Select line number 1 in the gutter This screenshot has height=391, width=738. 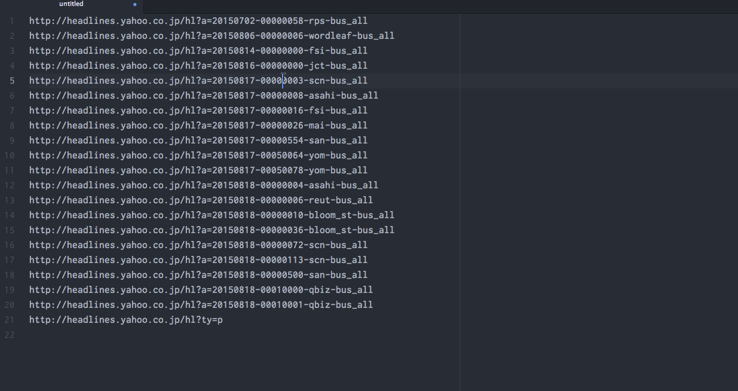pyautogui.click(x=12, y=21)
